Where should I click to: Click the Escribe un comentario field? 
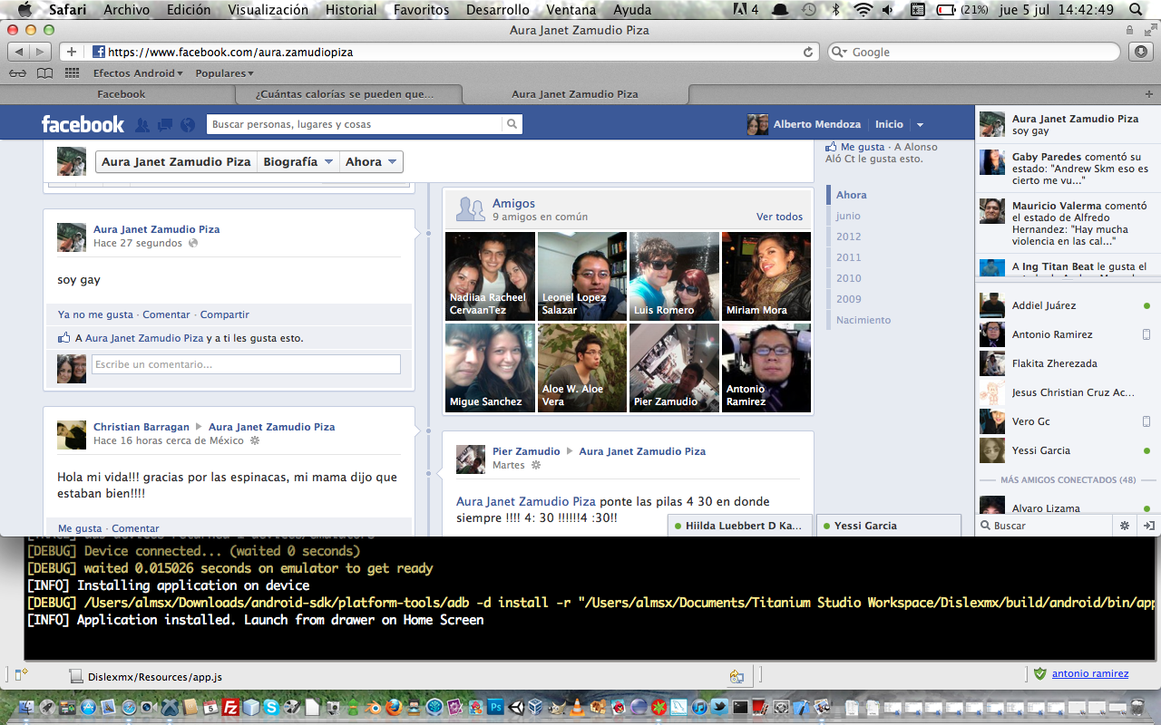click(x=246, y=364)
